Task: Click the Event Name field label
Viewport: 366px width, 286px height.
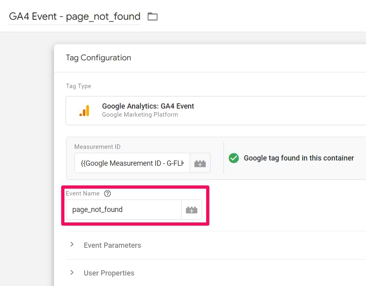Action: (83, 193)
